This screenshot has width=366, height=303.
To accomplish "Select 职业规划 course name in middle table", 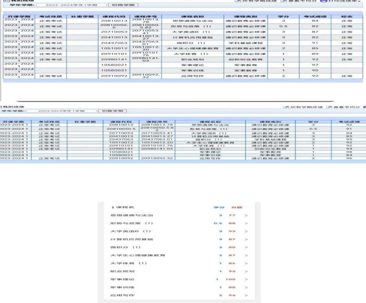I will (210, 149).
